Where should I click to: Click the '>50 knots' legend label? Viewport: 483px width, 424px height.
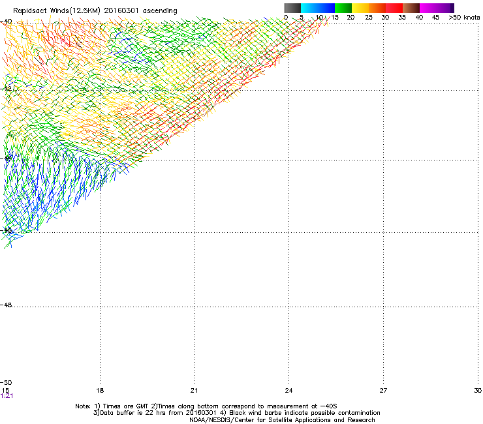pyautogui.click(x=464, y=18)
